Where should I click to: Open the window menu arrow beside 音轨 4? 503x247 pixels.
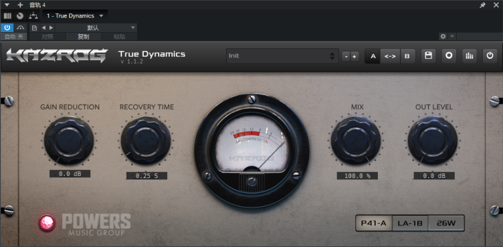pos(7,5)
